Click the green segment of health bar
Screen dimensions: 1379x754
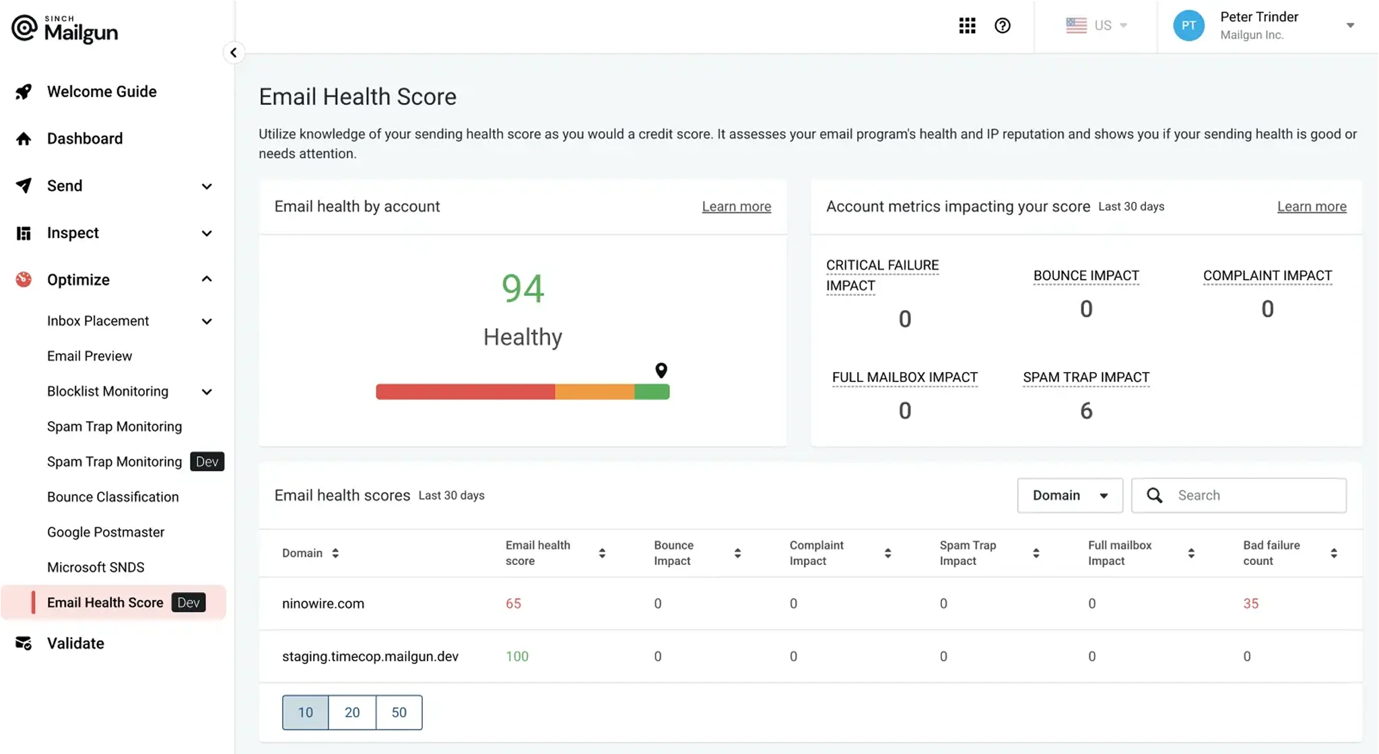tap(652, 391)
